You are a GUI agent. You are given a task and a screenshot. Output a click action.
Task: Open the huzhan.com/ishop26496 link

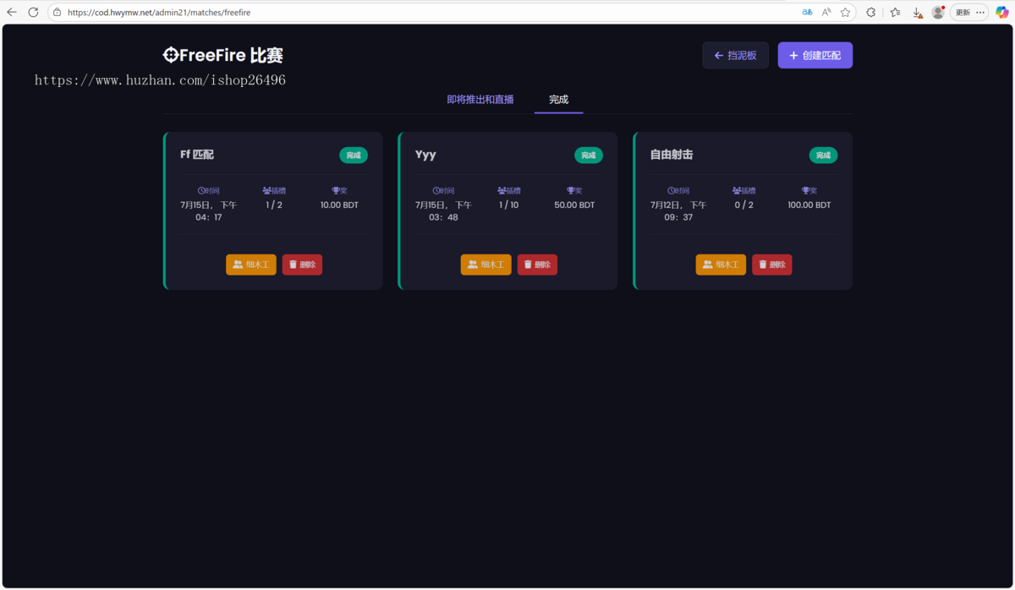[x=160, y=79]
